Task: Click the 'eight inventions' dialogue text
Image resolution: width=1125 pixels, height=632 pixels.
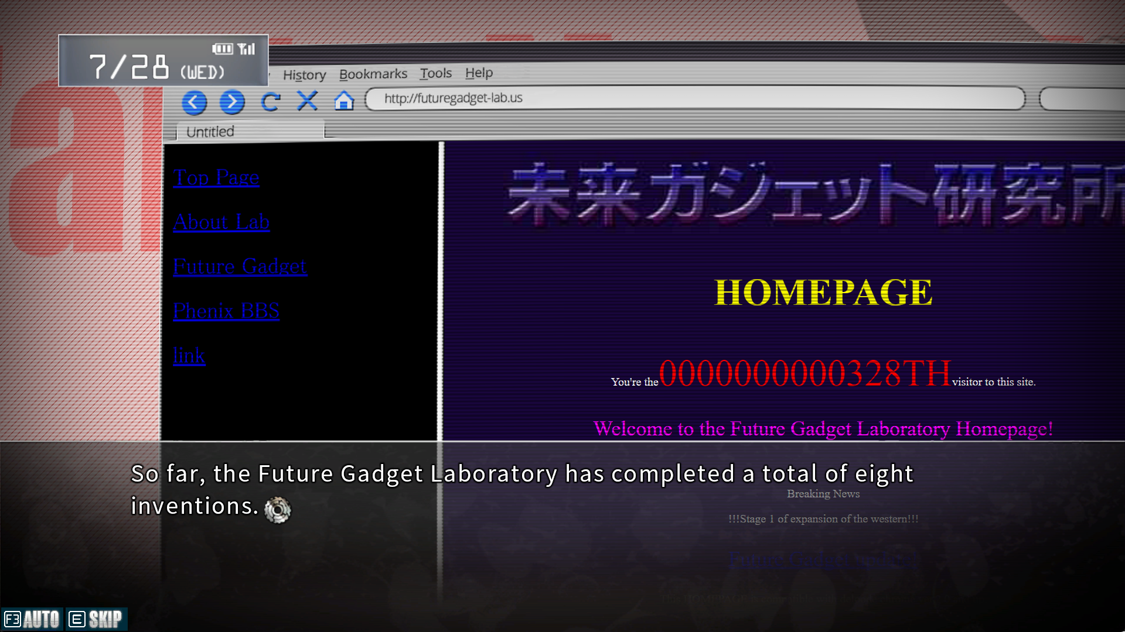Action: [521, 489]
